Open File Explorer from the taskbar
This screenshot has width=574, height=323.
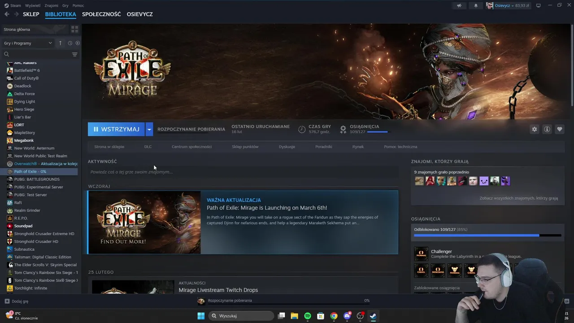(x=295, y=316)
